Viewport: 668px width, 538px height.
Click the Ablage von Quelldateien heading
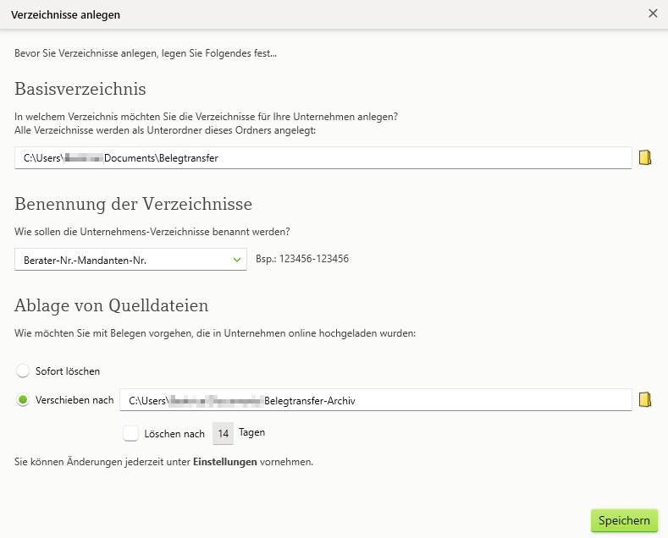(x=112, y=305)
